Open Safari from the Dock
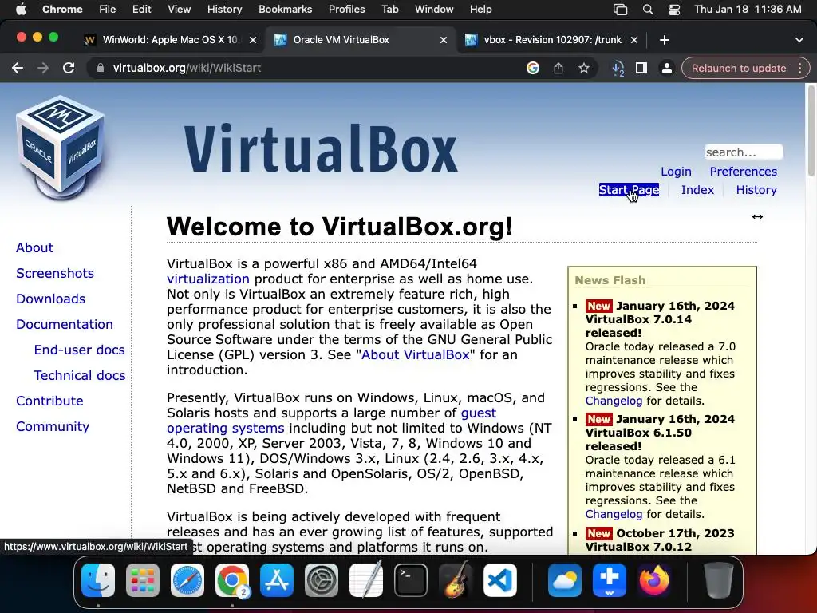The image size is (817, 613). click(187, 580)
